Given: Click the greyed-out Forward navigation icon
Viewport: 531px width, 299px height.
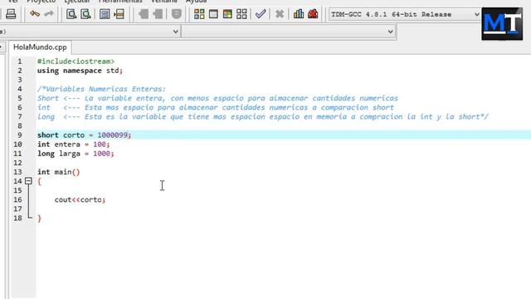Looking at the screenshot, I should pos(158,14).
